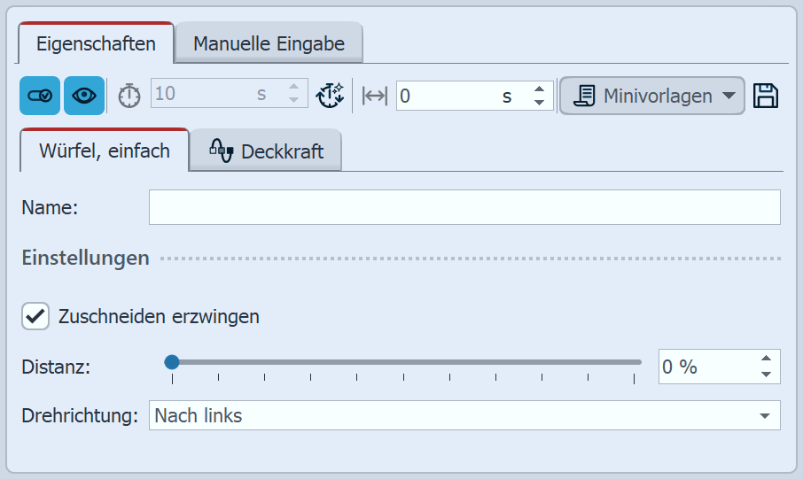Click the scroll icon on Minivorlagen button

click(585, 96)
